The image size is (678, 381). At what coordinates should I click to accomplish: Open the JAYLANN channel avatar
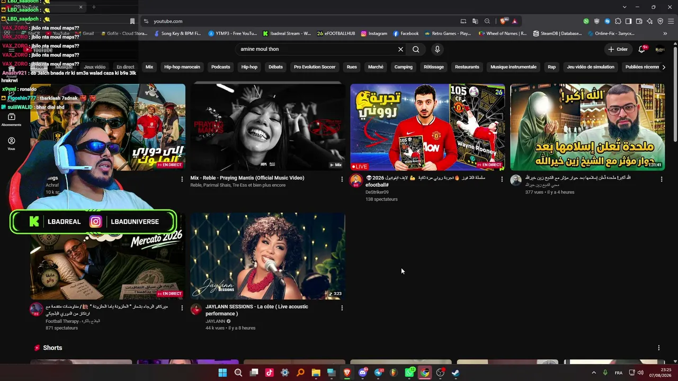197,310
